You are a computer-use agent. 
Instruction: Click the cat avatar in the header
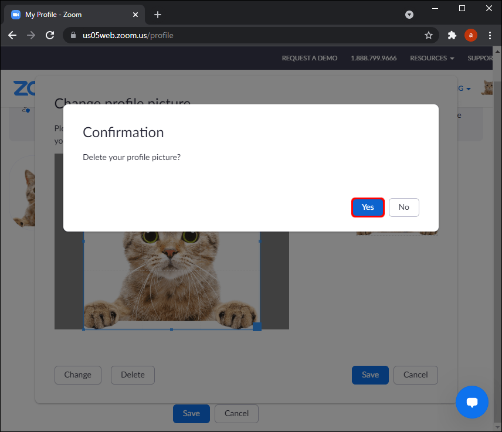pos(488,88)
